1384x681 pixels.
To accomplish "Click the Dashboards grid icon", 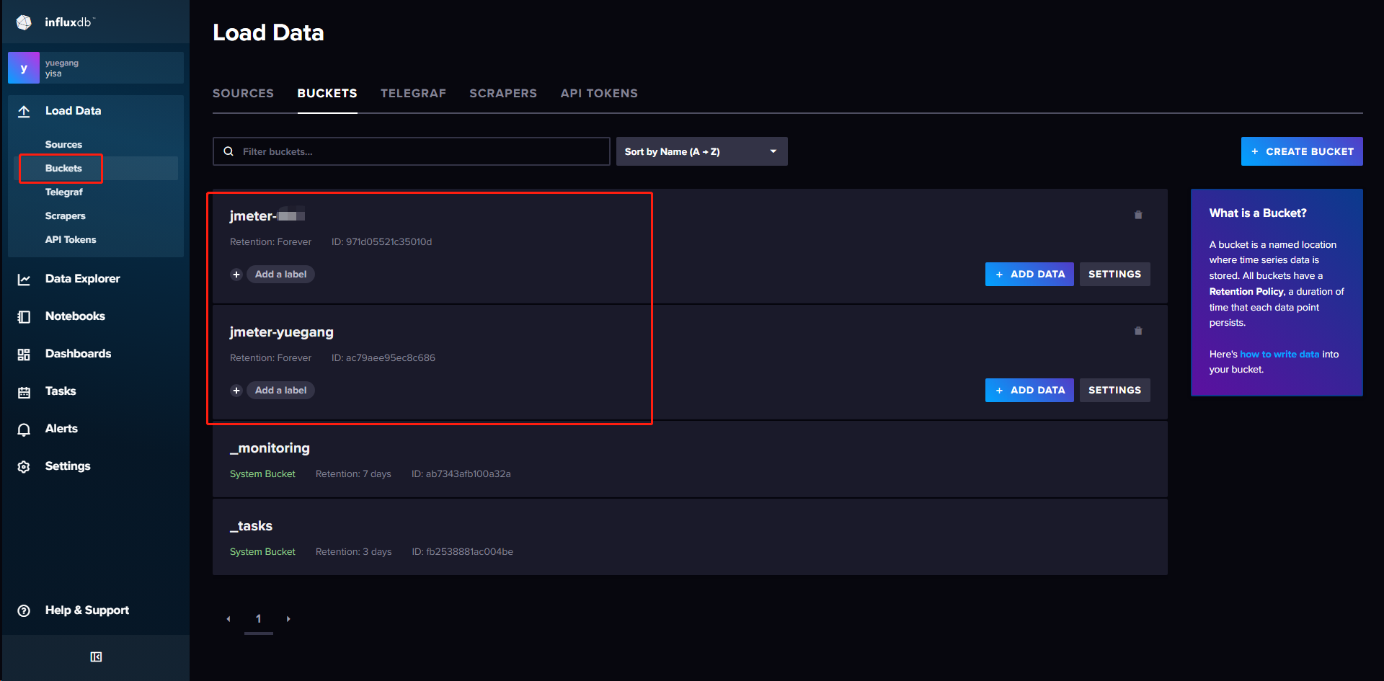I will coord(24,354).
